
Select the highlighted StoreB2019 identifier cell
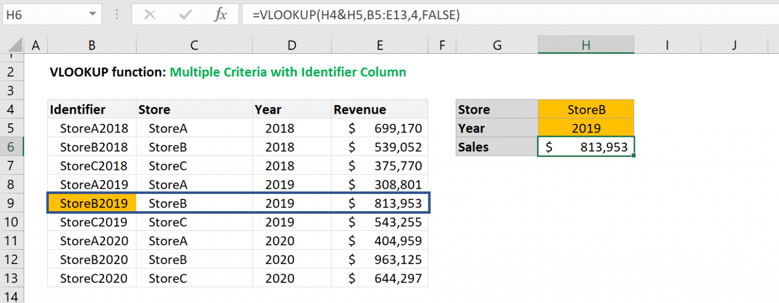click(91, 203)
